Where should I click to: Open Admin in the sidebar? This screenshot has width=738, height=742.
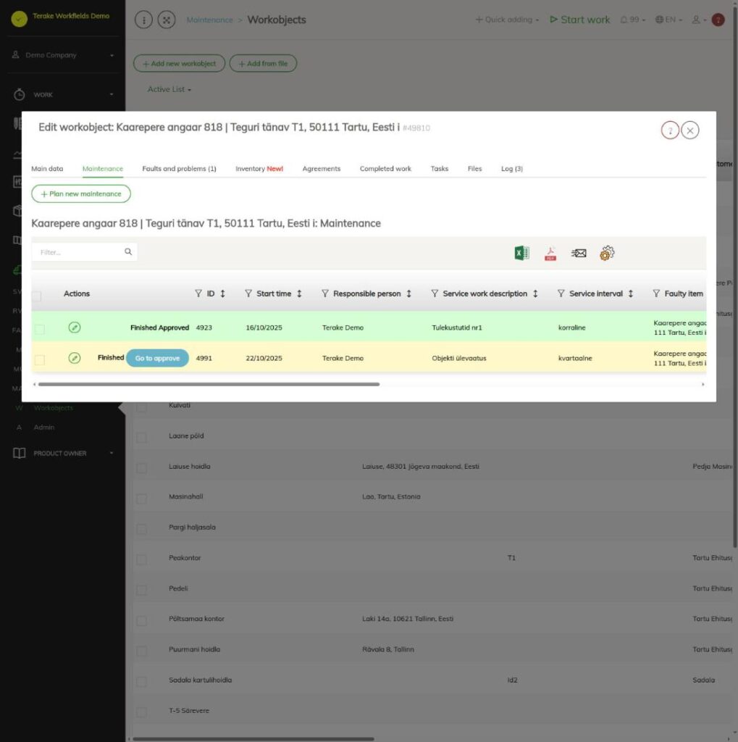tap(44, 428)
